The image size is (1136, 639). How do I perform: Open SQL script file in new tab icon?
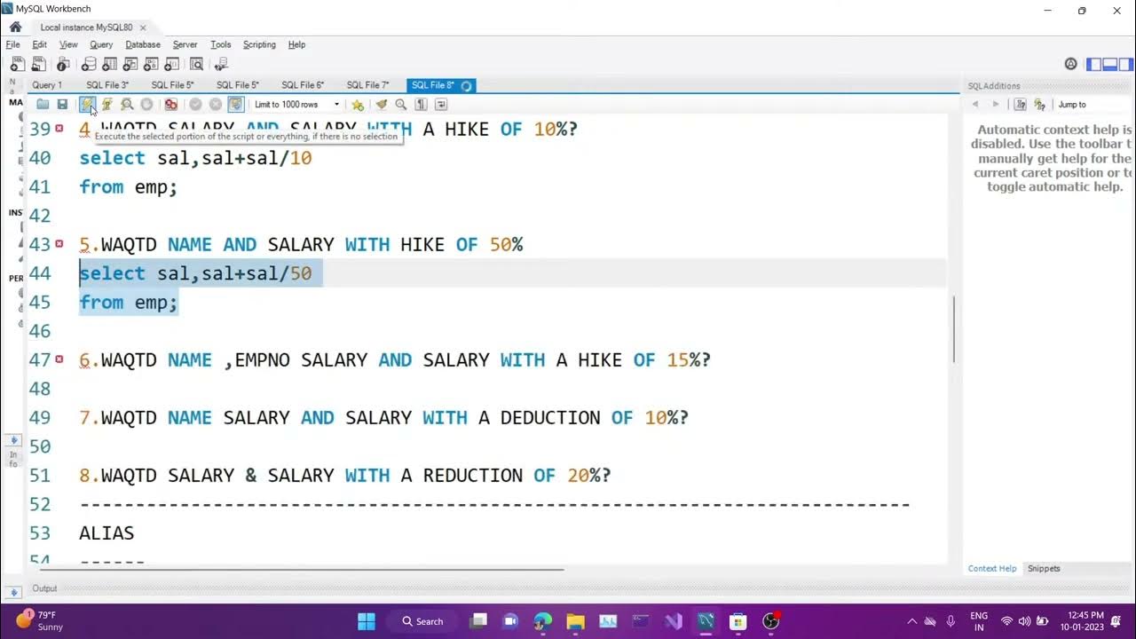pos(38,64)
